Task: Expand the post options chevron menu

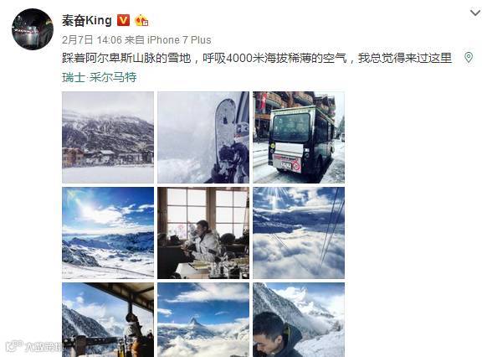Action: pyautogui.click(x=475, y=13)
